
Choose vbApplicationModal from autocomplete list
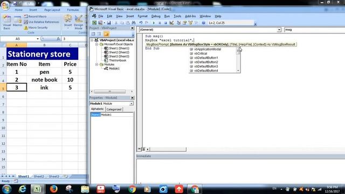coord(207,49)
